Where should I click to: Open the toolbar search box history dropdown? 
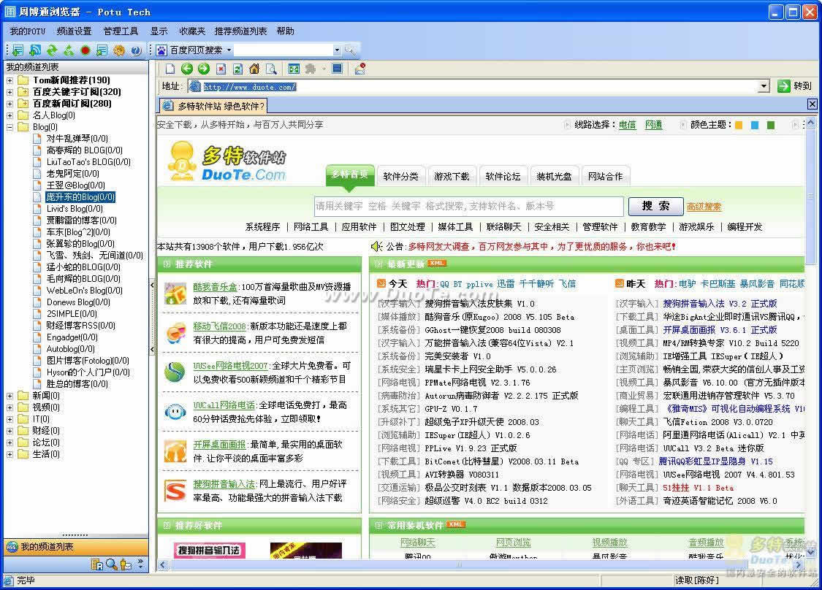tap(337, 50)
